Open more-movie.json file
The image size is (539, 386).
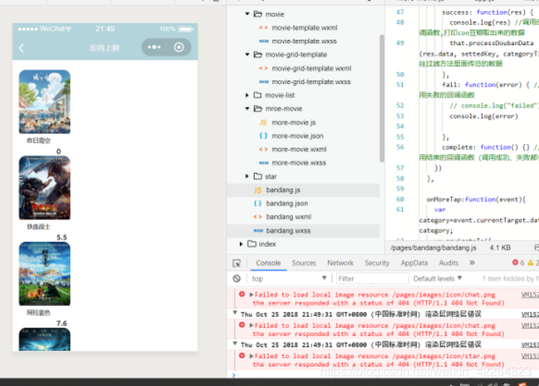(x=298, y=135)
